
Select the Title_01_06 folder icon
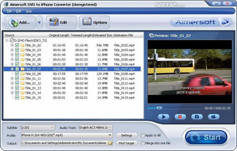[x=22, y=64]
